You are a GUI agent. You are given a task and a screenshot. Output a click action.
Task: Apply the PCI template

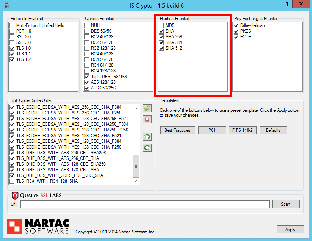point(212,130)
